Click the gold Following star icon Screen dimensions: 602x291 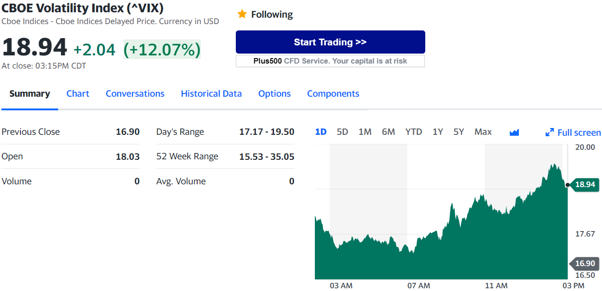(x=242, y=14)
